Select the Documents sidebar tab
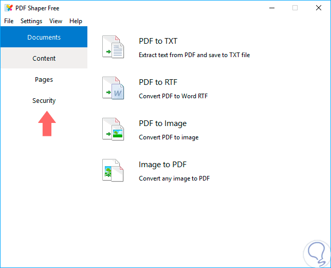The image size is (331, 268). pos(44,37)
